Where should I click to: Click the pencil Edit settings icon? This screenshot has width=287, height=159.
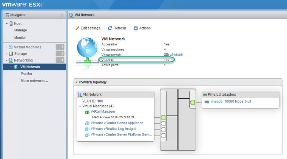[x=77, y=28]
